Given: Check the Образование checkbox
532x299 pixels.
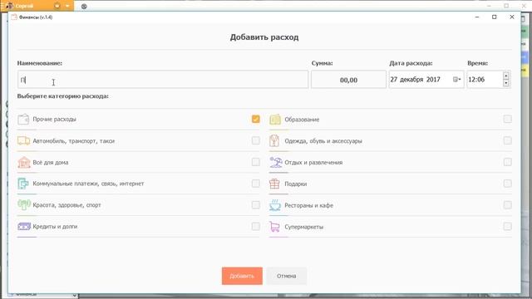Looking at the screenshot, I should (508, 119).
